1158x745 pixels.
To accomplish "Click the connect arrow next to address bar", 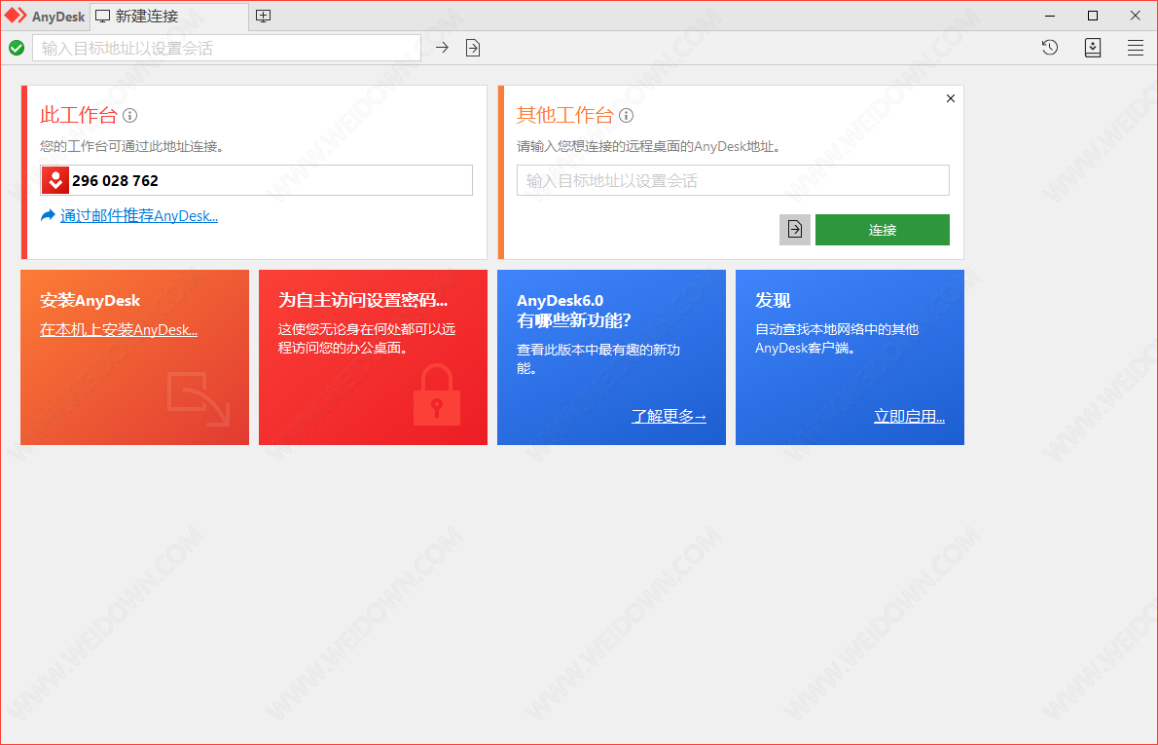I will [x=442, y=48].
